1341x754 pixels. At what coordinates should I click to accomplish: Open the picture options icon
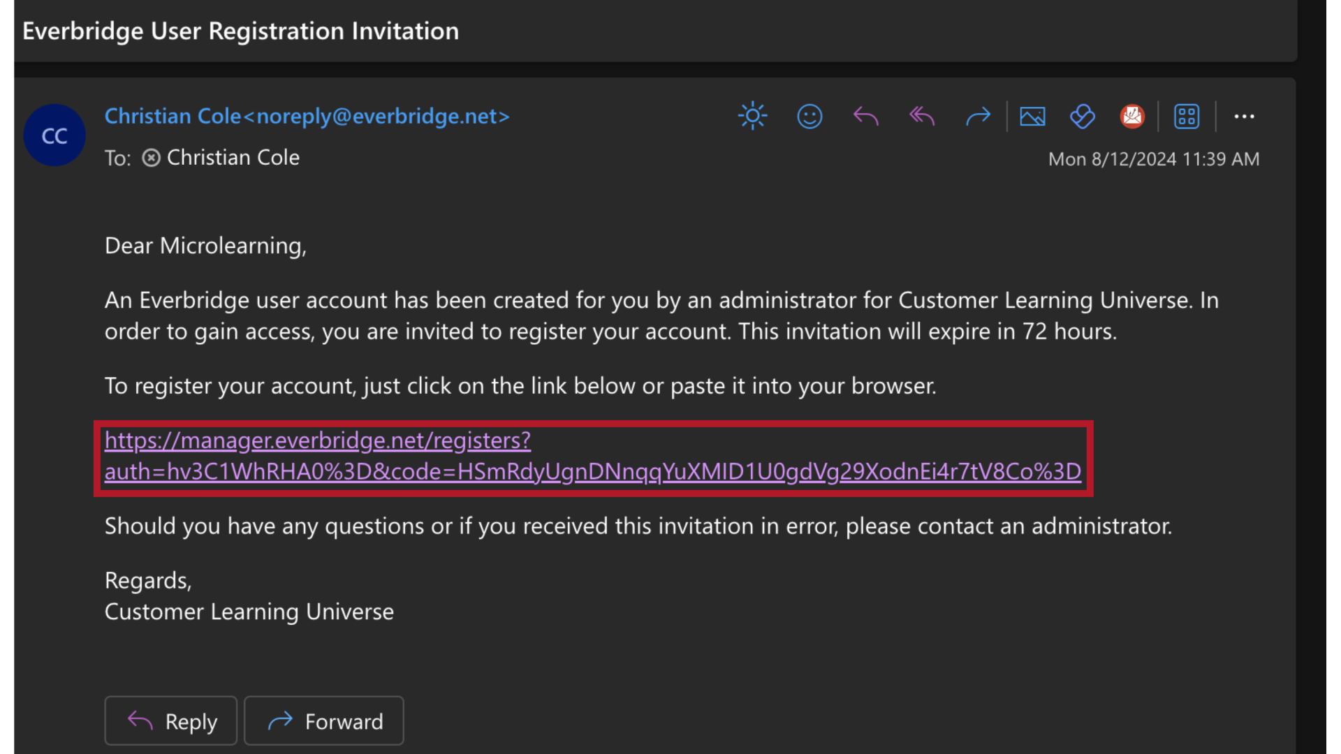point(1033,117)
